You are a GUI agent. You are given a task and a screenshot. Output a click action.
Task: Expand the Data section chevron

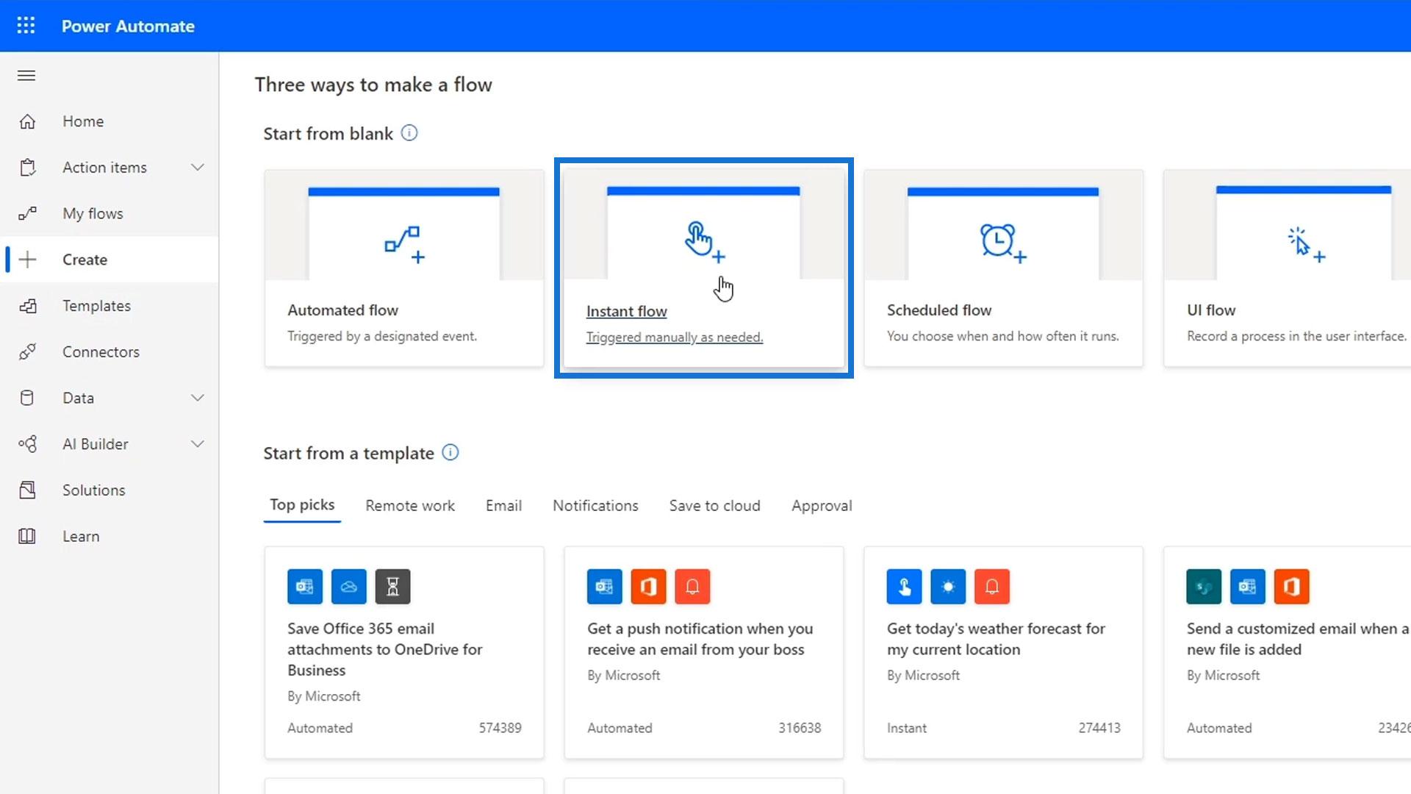[x=197, y=398]
